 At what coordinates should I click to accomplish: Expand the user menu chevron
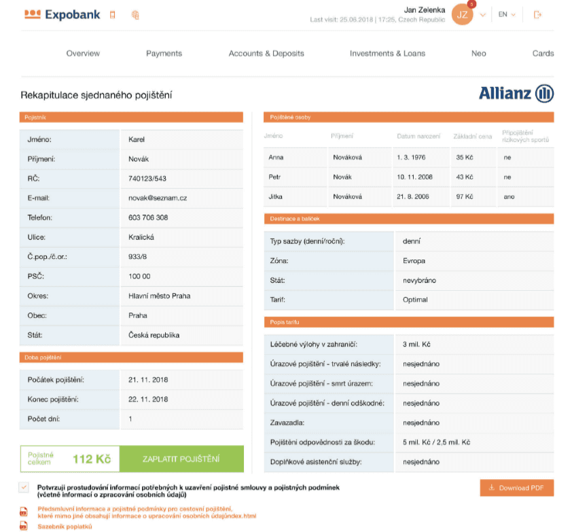[482, 15]
